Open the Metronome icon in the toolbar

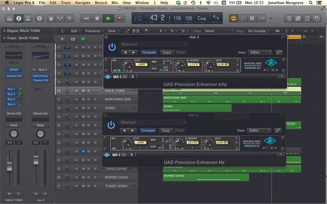pyautogui.click(x=50, y=18)
